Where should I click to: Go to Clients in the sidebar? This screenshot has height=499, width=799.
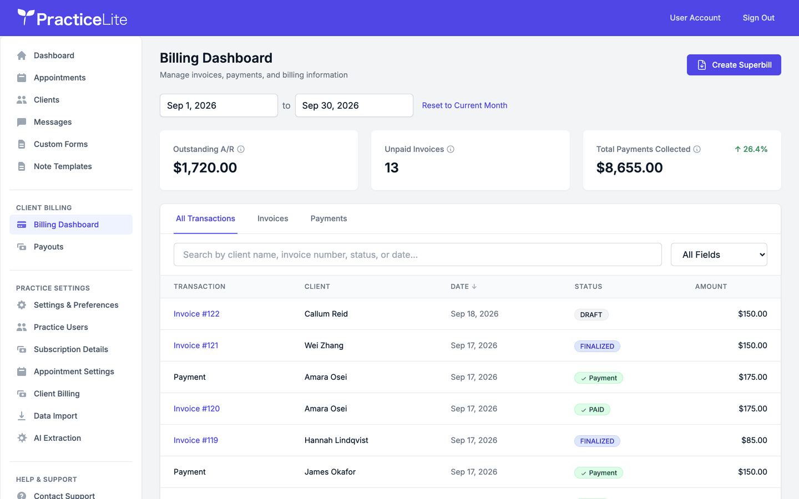pos(71,100)
